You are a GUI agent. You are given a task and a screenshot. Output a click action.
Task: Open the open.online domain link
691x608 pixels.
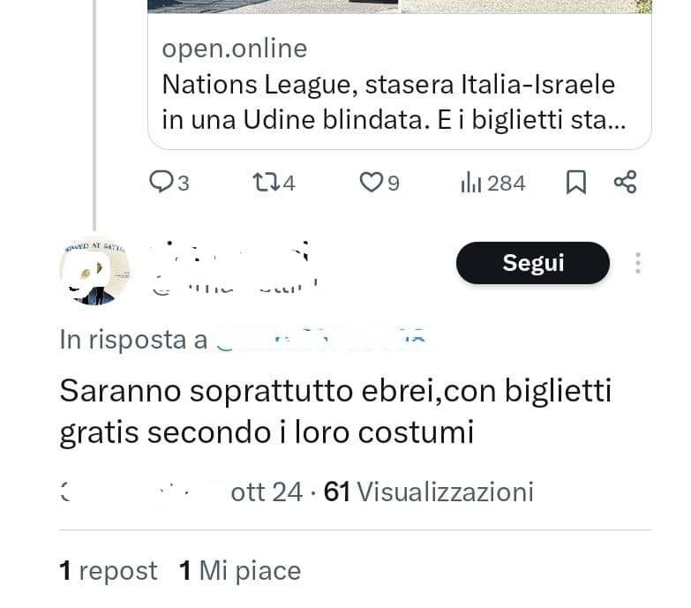[234, 49]
